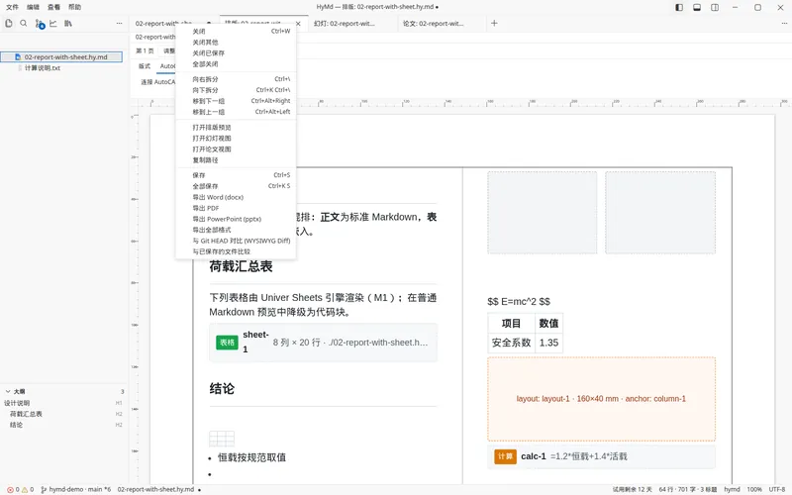Toggle the bottom panel layout icon

(x=697, y=7)
